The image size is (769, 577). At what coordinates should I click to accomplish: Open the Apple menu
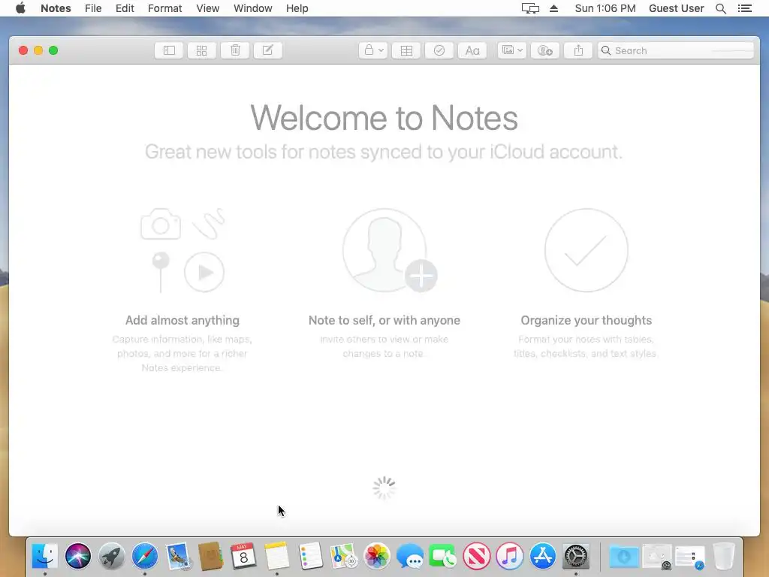[x=20, y=8]
